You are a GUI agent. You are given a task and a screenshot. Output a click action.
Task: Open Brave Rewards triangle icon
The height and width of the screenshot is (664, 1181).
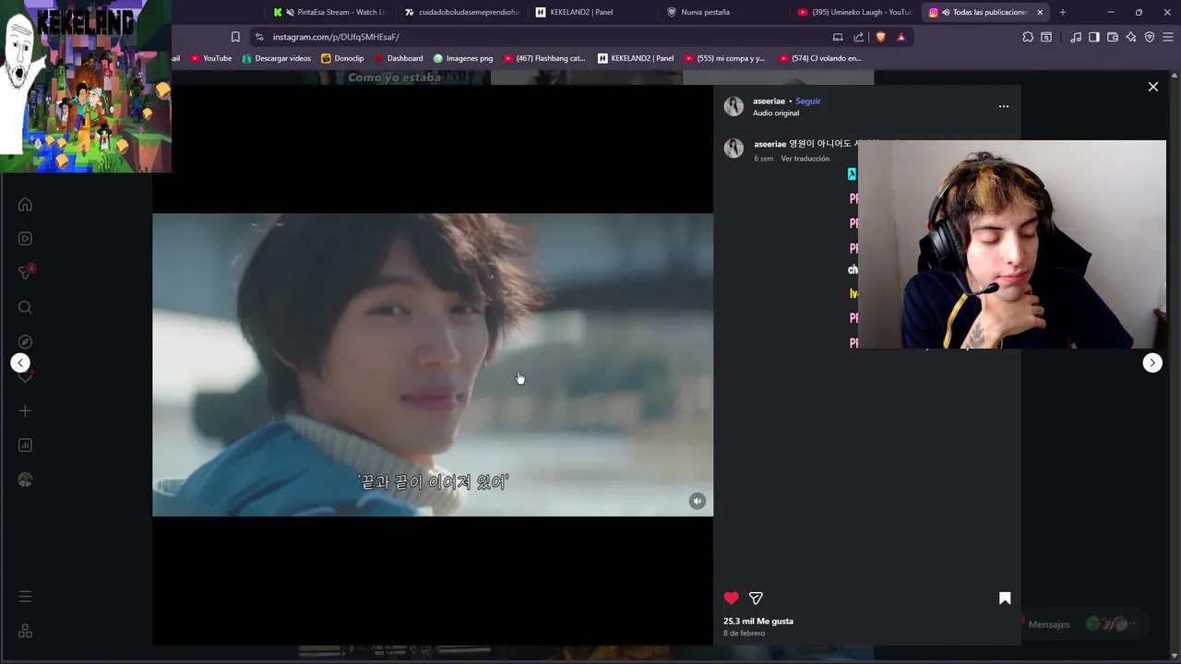901,37
